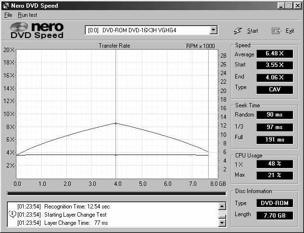Click the Average speed value 6.48 X
Image resolution: width=304 pixels, height=233 pixels.
[274, 54]
